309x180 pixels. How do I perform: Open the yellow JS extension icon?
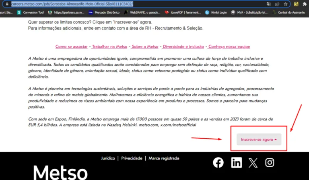point(296,4)
